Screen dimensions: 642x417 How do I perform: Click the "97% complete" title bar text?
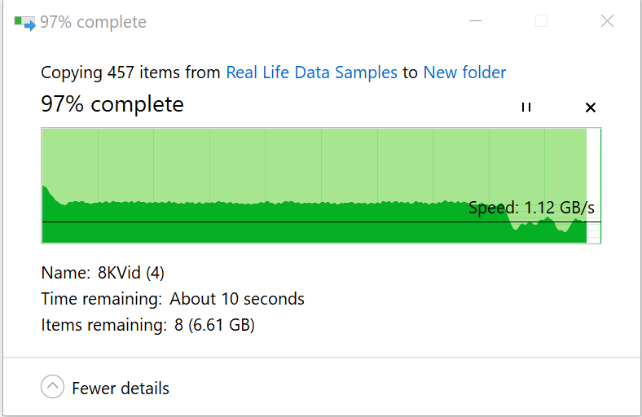click(x=93, y=22)
